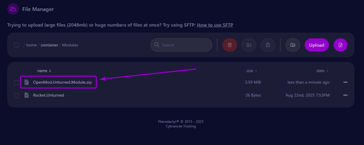Open the three-dot menu for Rocket.Unturned
The image size is (364, 145).
click(346, 95)
